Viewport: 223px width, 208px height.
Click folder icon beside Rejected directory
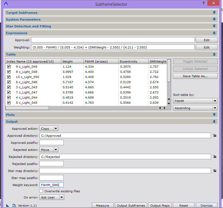click(x=215, y=157)
